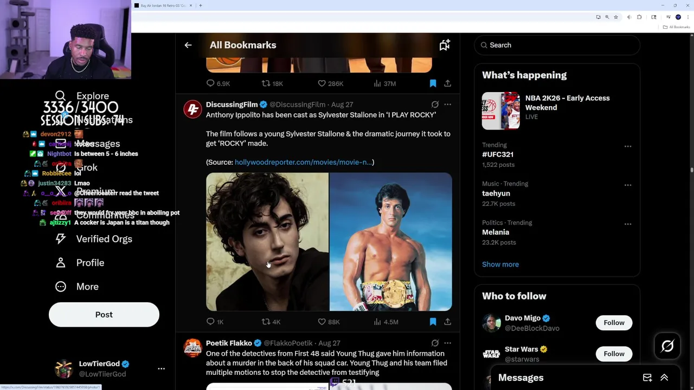This screenshot has height=390, width=694.
Task: Click the Post button
Action: [104, 315]
